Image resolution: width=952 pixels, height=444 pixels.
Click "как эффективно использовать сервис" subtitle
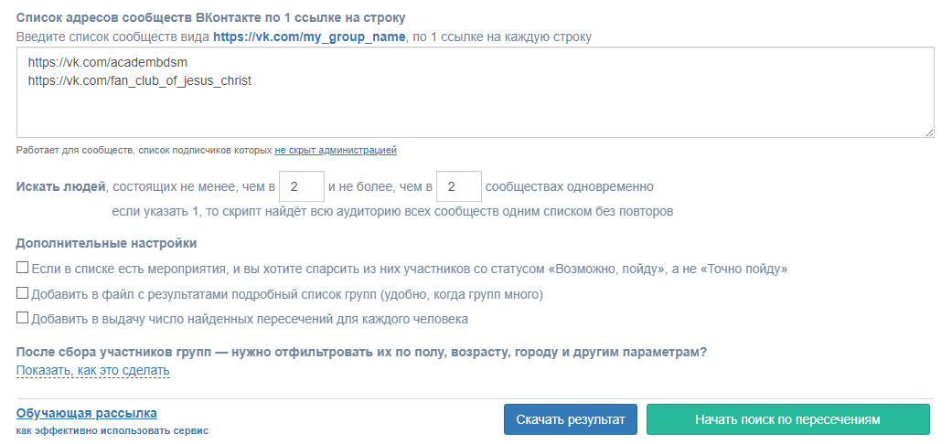tap(112, 430)
